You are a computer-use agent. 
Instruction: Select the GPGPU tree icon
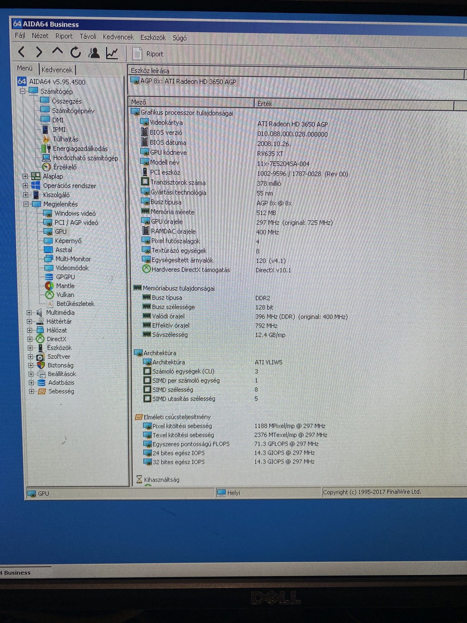(x=49, y=276)
